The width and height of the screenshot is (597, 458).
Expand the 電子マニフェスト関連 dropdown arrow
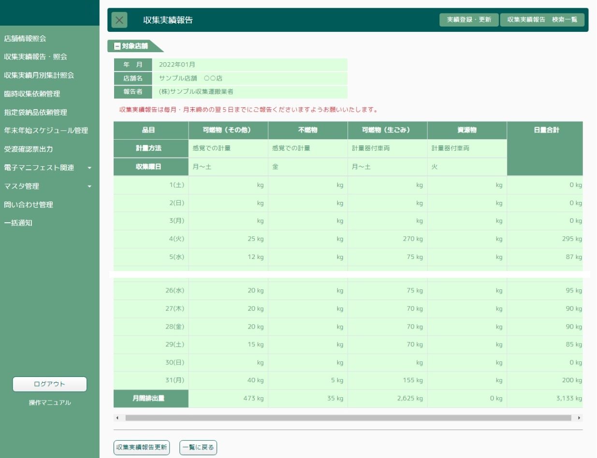pos(89,168)
